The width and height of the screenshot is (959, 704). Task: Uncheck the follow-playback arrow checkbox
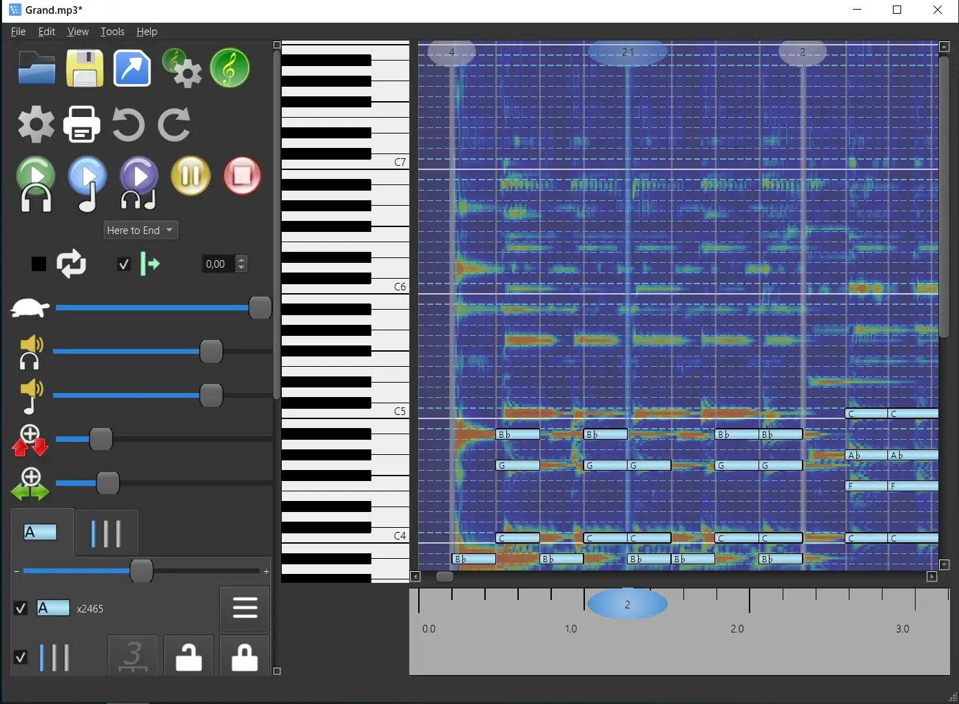(x=124, y=264)
